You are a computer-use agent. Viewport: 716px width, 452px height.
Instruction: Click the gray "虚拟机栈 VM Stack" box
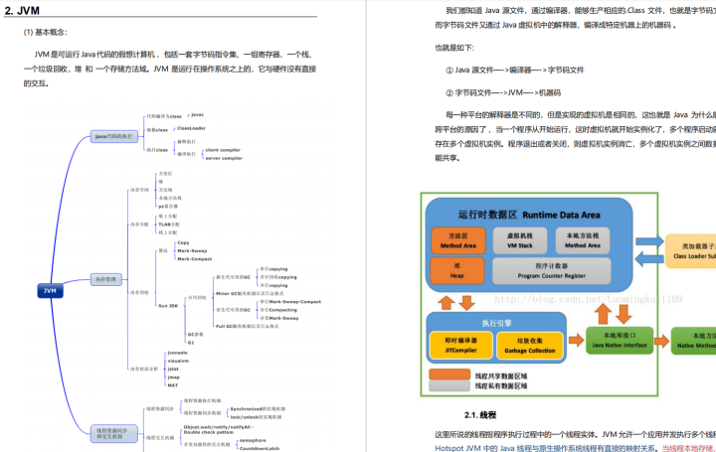[520, 240]
